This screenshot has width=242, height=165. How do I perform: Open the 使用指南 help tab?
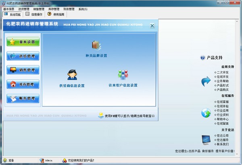point(56,15)
